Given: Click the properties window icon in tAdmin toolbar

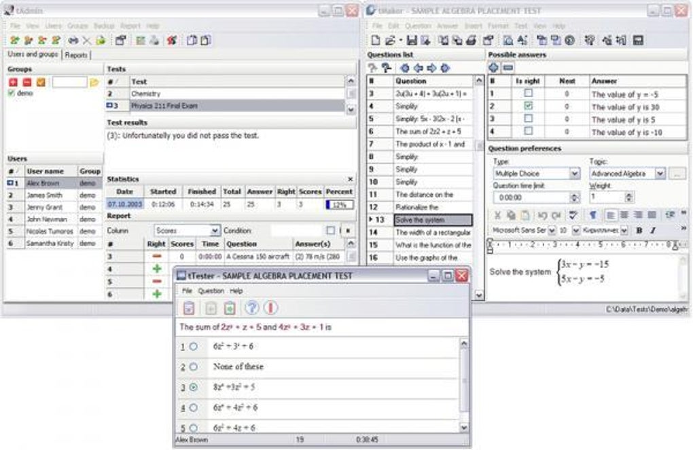Looking at the screenshot, I should coord(121,41).
